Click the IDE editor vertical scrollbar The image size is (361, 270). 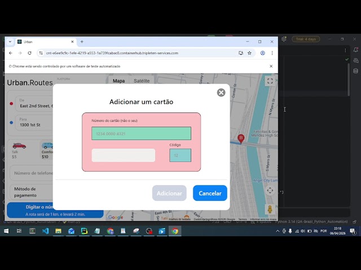tap(349, 79)
